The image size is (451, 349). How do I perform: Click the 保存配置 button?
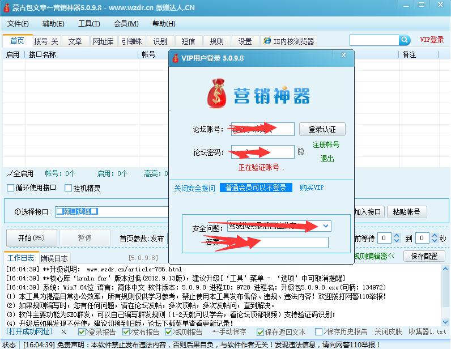(x=424, y=256)
